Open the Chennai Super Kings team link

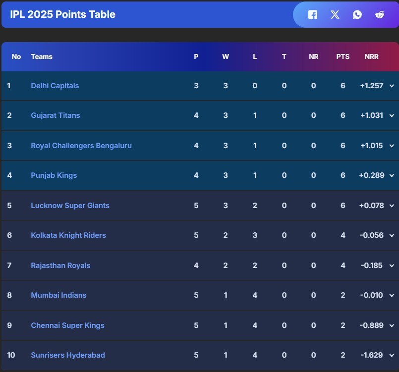67,325
